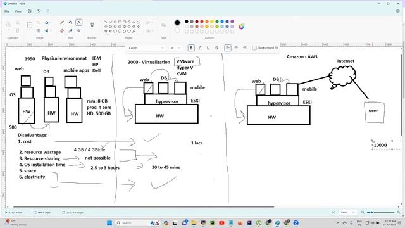Toggle Strikethrough text formatting
The image size is (405, 228).
pyautogui.click(x=216, y=48)
